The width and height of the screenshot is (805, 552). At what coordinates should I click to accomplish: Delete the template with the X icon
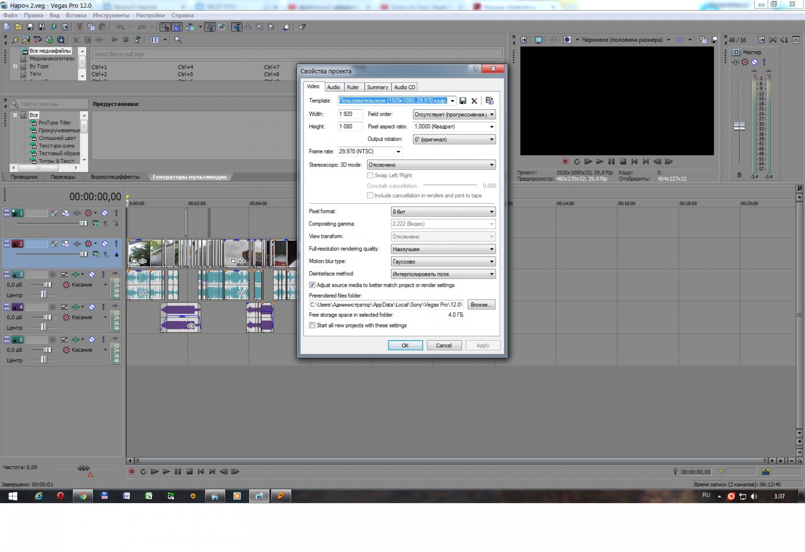click(474, 101)
